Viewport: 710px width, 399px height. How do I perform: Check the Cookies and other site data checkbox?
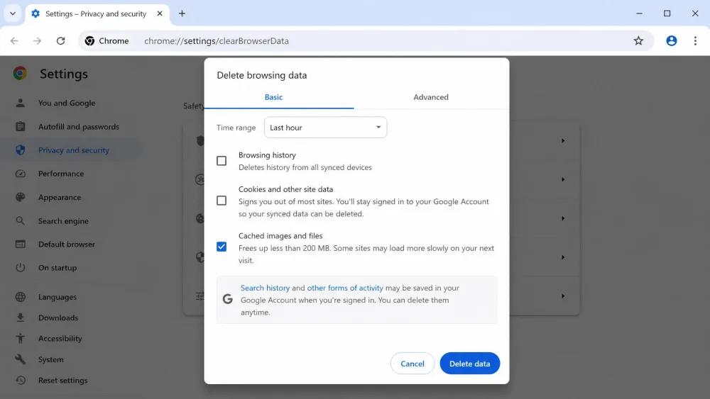click(222, 201)
